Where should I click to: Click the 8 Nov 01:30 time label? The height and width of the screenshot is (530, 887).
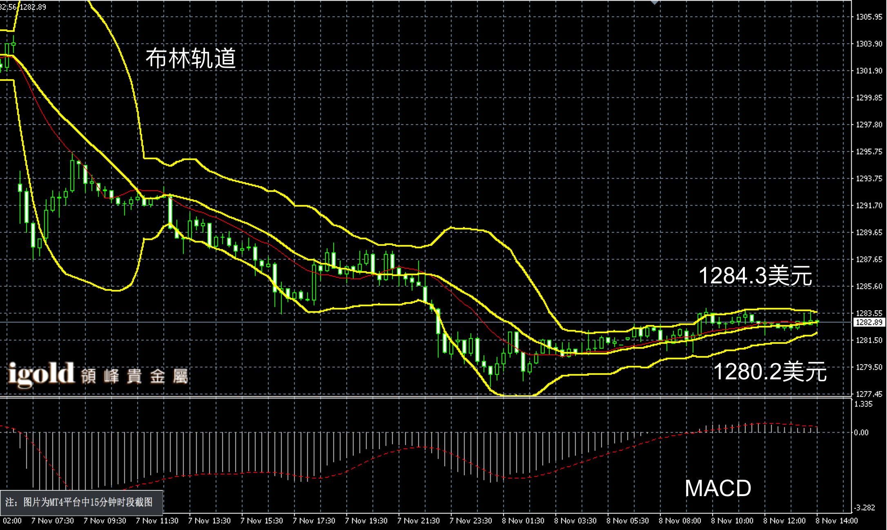pos(523,521)
